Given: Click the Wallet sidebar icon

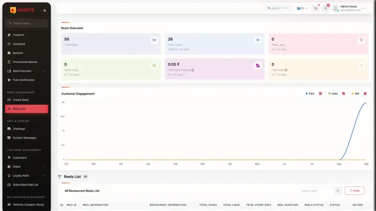Looking at the screenshot, I should point(9,167).
